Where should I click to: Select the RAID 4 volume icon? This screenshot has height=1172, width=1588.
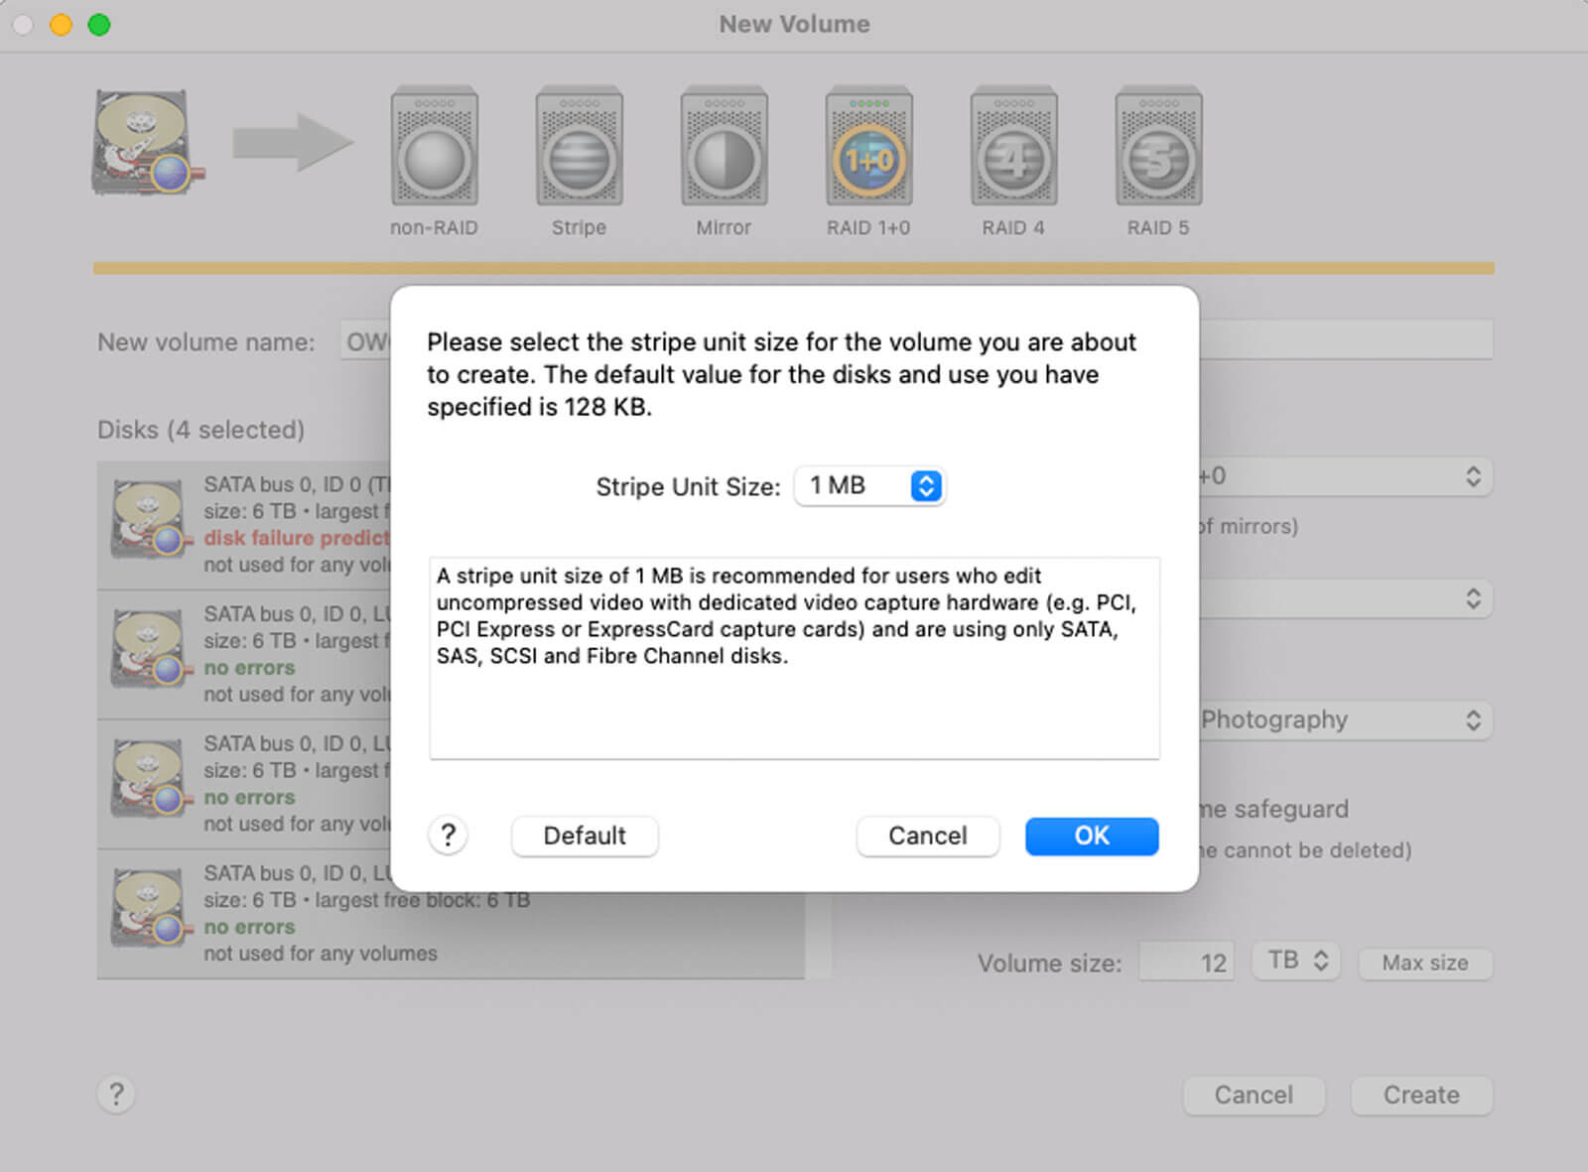(x=1013, y=148)
